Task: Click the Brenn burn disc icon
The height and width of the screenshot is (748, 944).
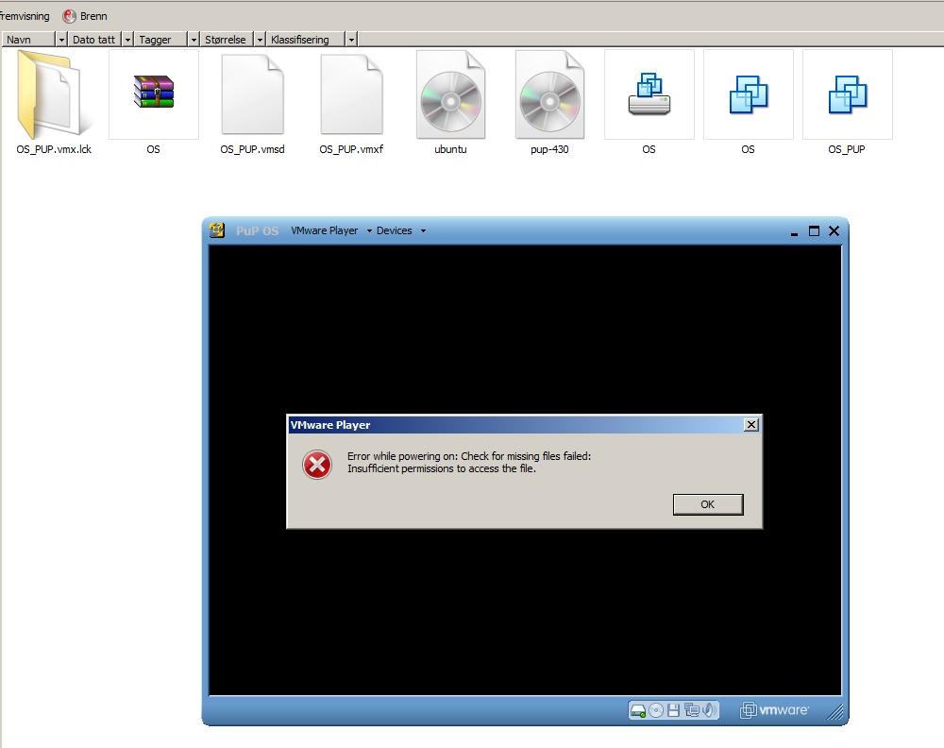Action: (x=69, y=16)
